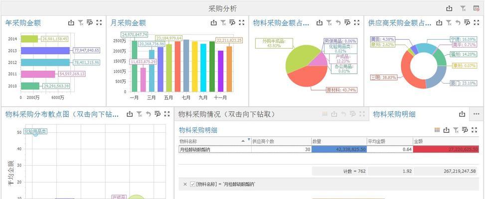Screen dimensions: 485x199
Task: Sort by 金额 column header
Action: (446, 141)
